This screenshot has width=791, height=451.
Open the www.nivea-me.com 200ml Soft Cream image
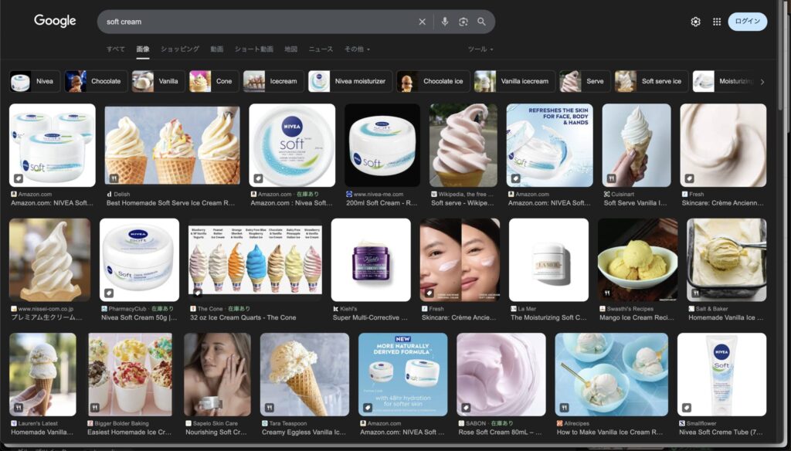point(382,145)
